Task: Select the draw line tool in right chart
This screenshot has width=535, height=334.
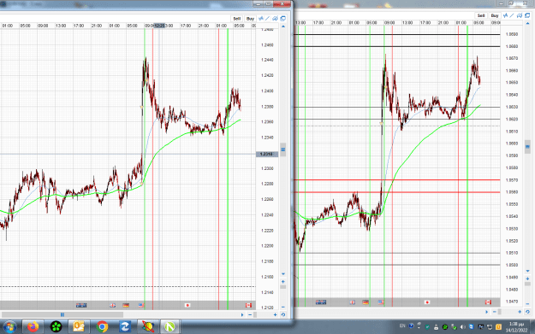Action: 512,15
